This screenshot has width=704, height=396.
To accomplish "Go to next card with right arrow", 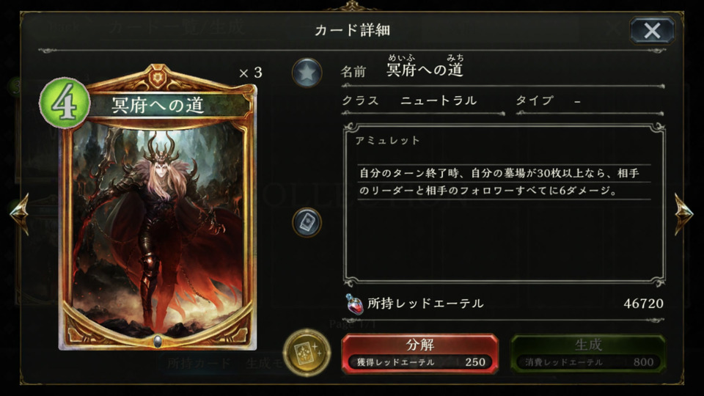I will click(683, 213).
